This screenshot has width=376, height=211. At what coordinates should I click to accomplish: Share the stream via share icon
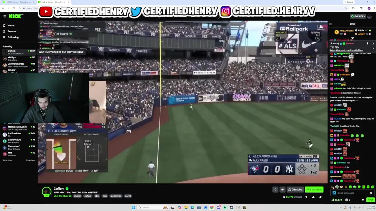[306, 197]
